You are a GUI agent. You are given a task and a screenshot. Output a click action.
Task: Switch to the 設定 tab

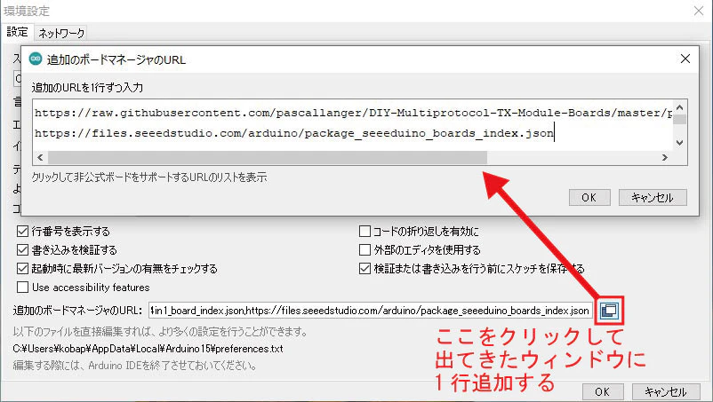click(17, 32)
